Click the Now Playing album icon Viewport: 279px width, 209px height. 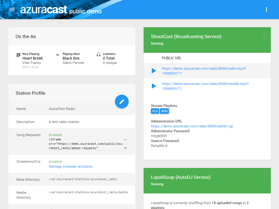pyautogui.click(x=18, y=55)
